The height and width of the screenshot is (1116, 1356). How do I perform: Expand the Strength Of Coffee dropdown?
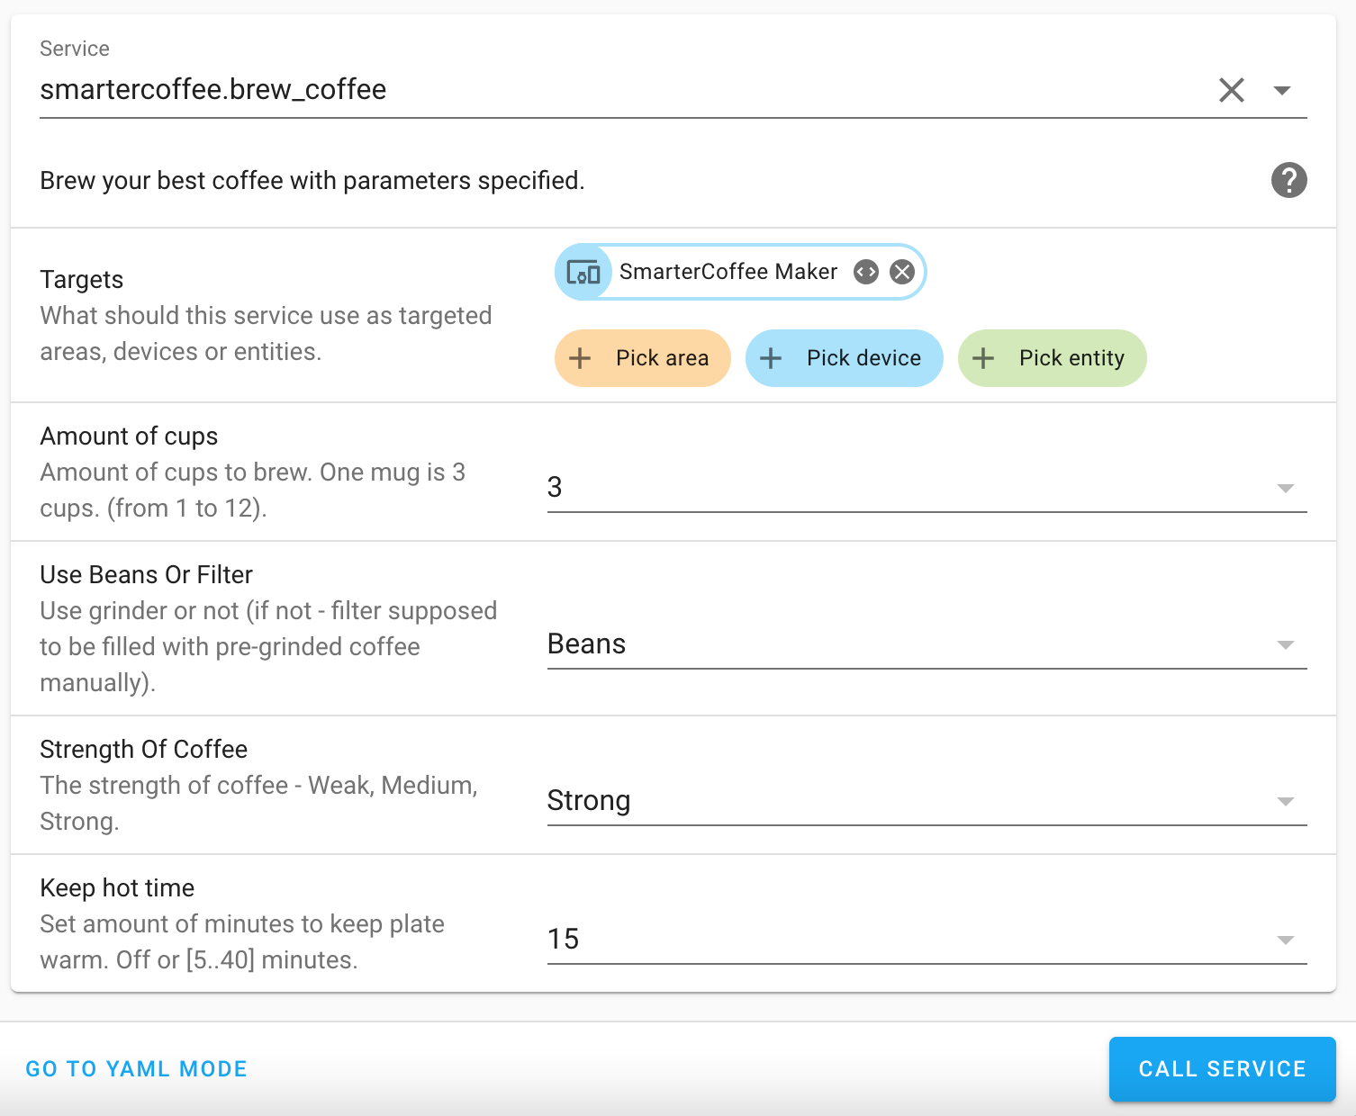pos(1285,801)
